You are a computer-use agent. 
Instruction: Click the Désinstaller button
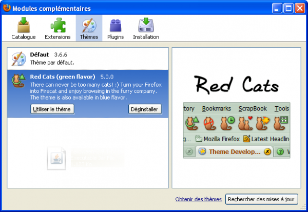[x=145, y=109]
